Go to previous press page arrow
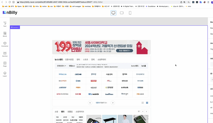 (90, 103)
